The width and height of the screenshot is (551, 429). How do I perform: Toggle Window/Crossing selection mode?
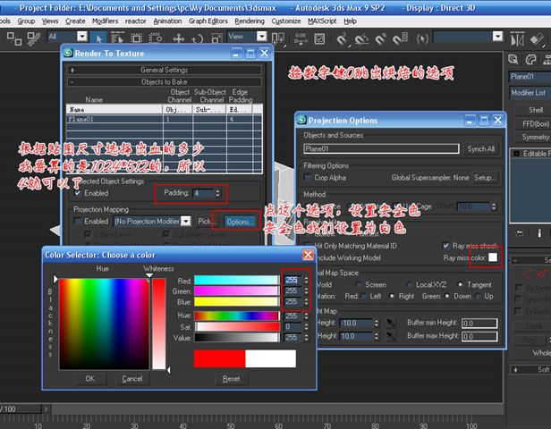155,38
